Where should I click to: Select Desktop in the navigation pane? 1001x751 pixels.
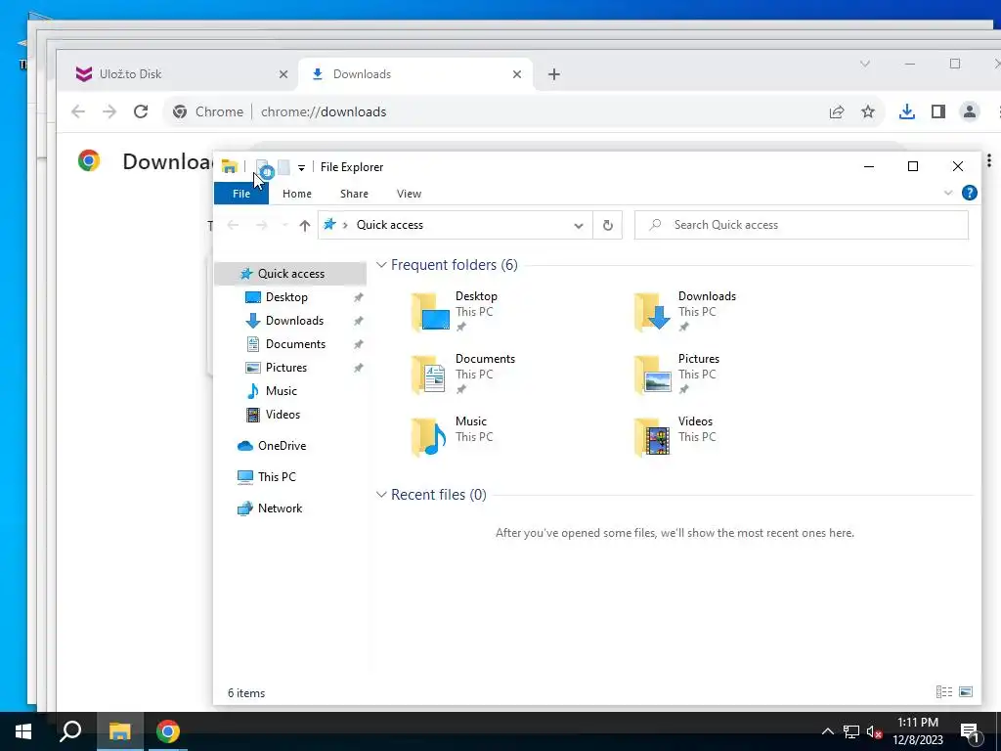click(x=286, y=297)
